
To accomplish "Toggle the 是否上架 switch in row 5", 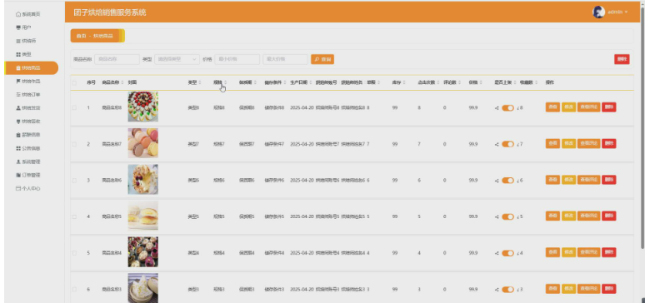I will pos(508,253).
